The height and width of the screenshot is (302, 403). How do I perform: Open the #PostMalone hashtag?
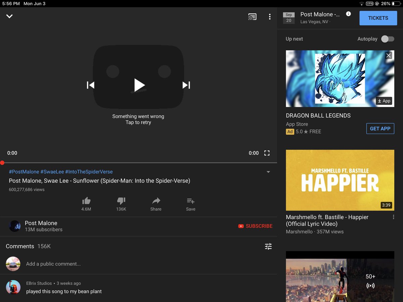tap(24, 171)
